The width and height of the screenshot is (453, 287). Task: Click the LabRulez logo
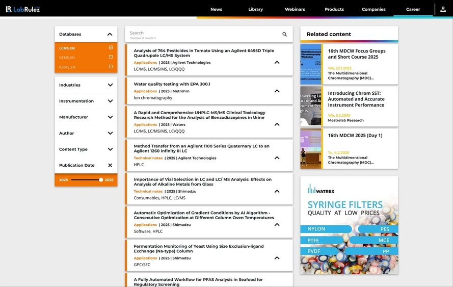(23, 9)
